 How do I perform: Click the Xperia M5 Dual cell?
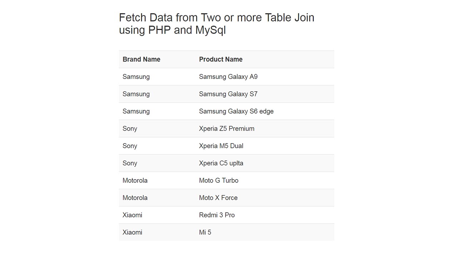221,146
